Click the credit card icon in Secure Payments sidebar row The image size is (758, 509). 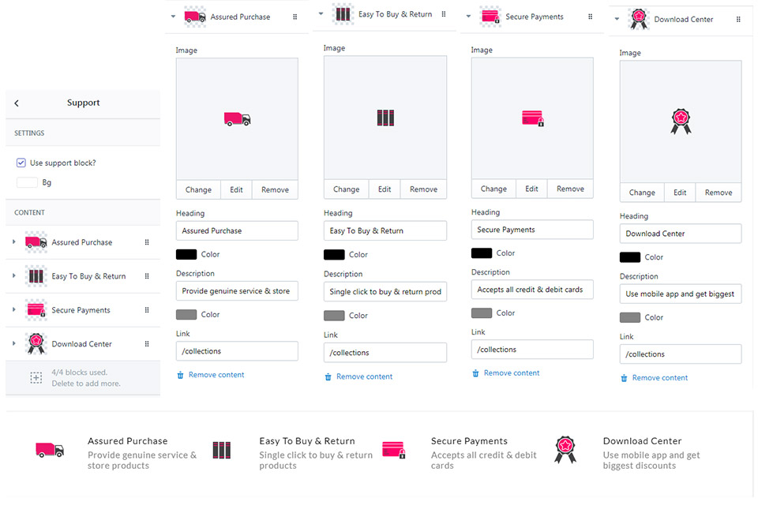click(36, 310)
